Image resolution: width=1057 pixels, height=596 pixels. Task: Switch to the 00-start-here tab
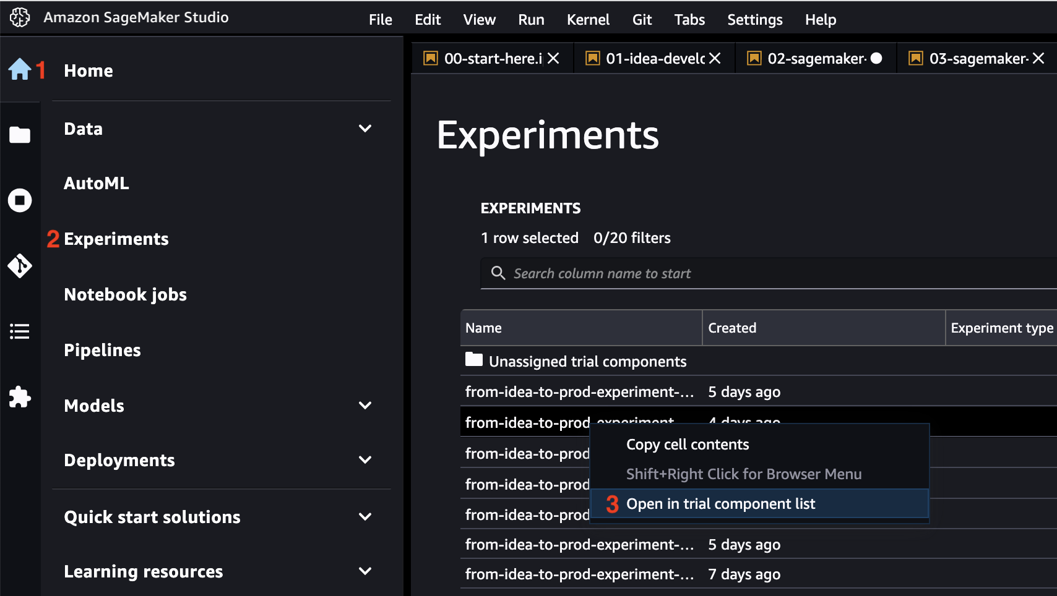tap(492, 58)
